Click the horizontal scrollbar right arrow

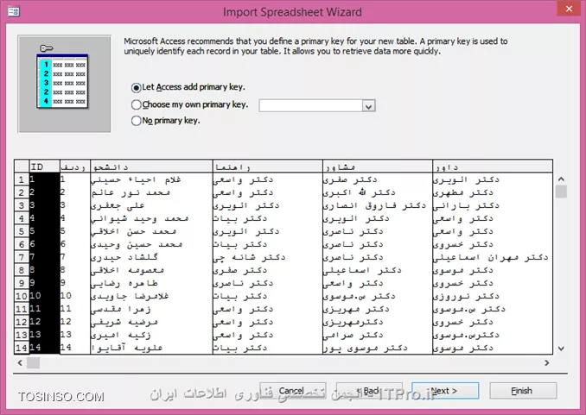click(547, 362)
